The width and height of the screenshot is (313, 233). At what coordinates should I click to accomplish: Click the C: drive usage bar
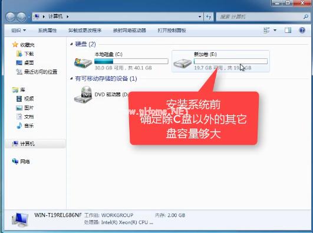coord(131,61)
